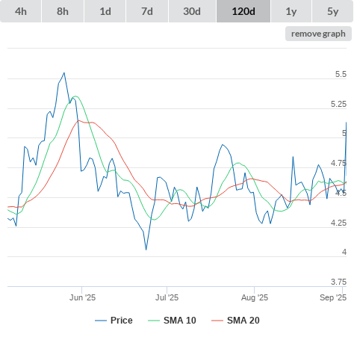Click the remove graph button

pos(318,34)
